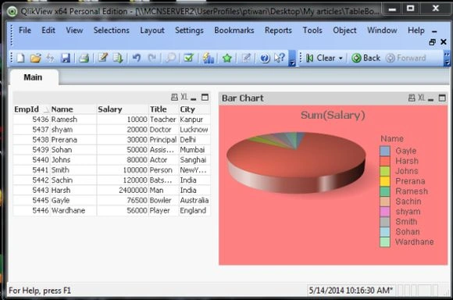Click the Current Selections checkmark icon
This screenshot has height=300, width=453.
(x=189, y=58)
